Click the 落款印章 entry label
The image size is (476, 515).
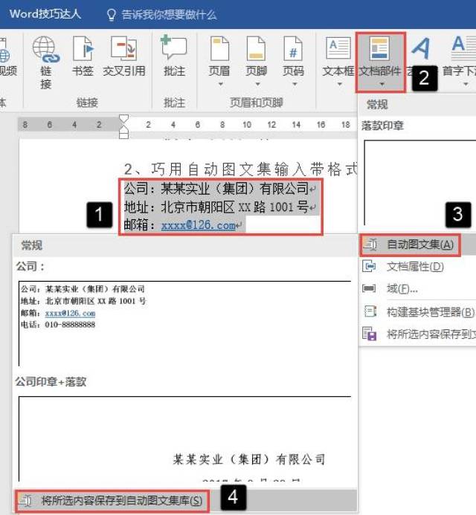coord(382,126)
